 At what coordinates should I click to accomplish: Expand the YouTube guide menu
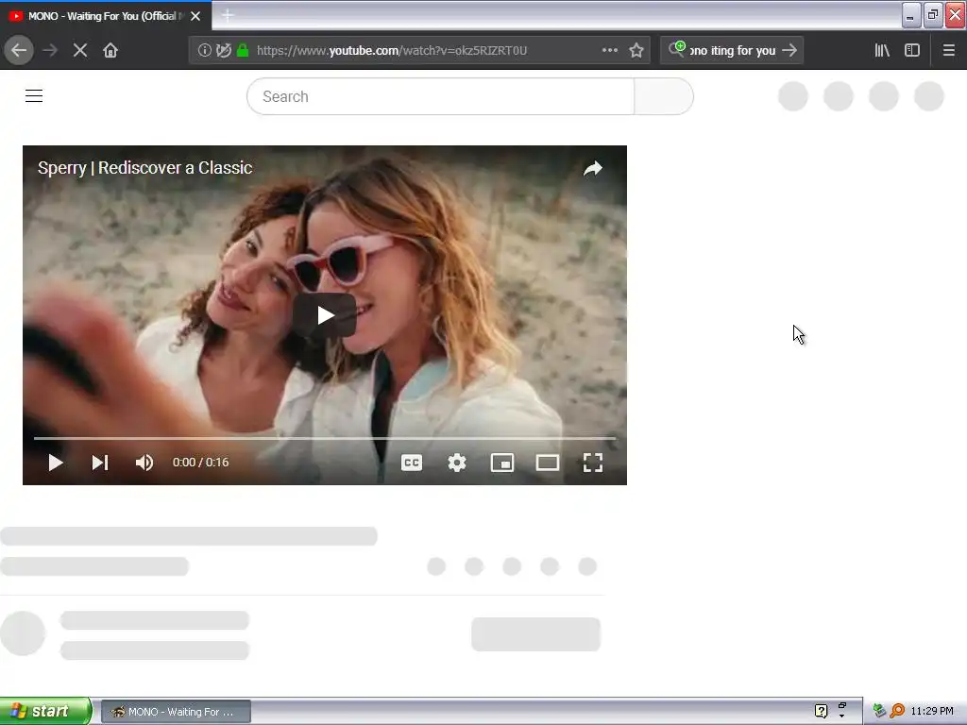pos(34,96)
